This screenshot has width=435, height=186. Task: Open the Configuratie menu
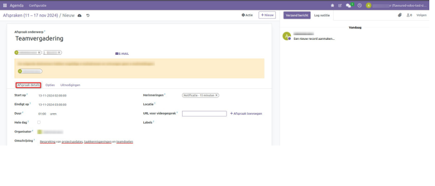tap(38, 6)
